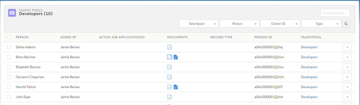Open the Owner ID filter dropdown
Viewport: 360px width, 105px height.
pos(280,24)
